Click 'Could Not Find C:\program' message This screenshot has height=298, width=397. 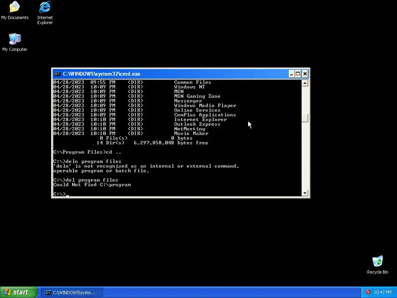tap(92, 185)
